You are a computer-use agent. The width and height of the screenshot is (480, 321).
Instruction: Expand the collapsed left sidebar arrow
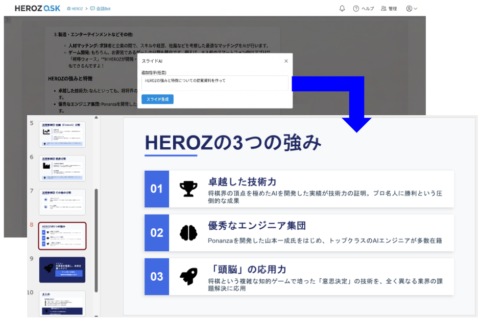point(8,20)
